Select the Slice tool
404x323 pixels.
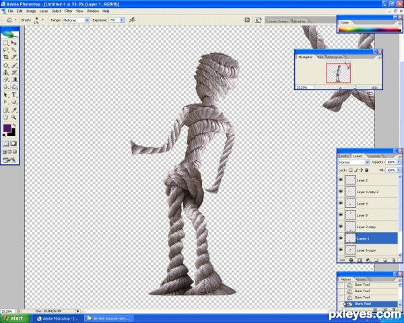point(13,57)
